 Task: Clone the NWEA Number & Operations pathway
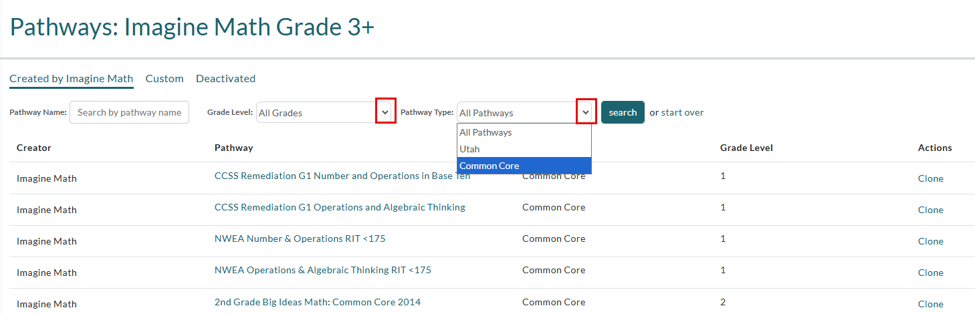[930, 241]
